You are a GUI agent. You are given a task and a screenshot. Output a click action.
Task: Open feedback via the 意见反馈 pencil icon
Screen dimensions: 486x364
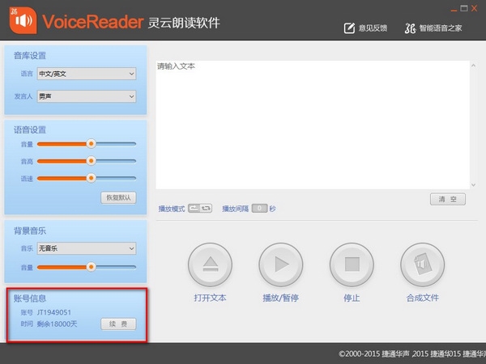point(349,28)
